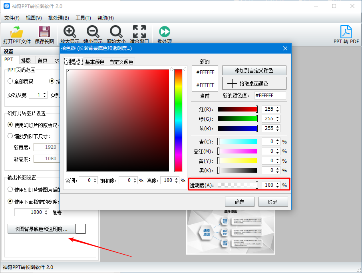Viewport: 362px width, 273px height.
Task: Select use converted image width radio button
Action: point(10,189)
